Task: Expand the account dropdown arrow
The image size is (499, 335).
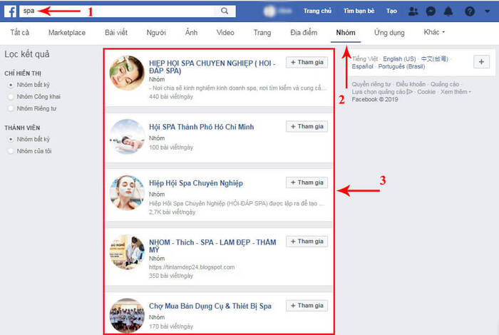Action: tap(487, 11)
